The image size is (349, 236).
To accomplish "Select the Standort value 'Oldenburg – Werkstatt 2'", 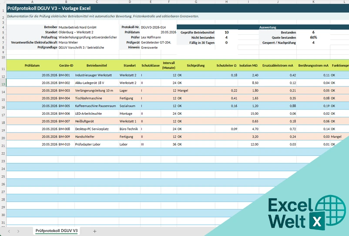I will click(x=76, y=32).
